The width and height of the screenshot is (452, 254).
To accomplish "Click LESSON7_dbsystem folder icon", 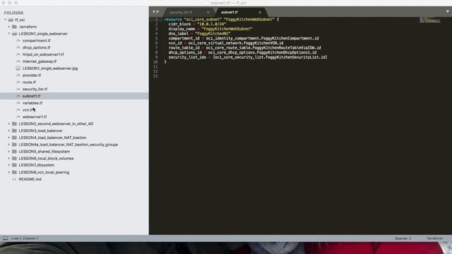I will coord(14,165).
